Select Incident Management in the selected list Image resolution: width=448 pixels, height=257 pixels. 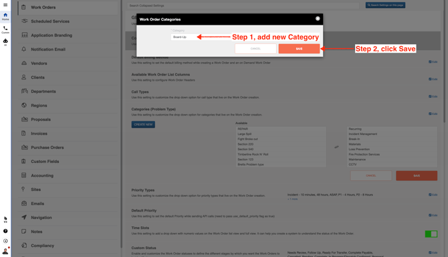(392, 134)
